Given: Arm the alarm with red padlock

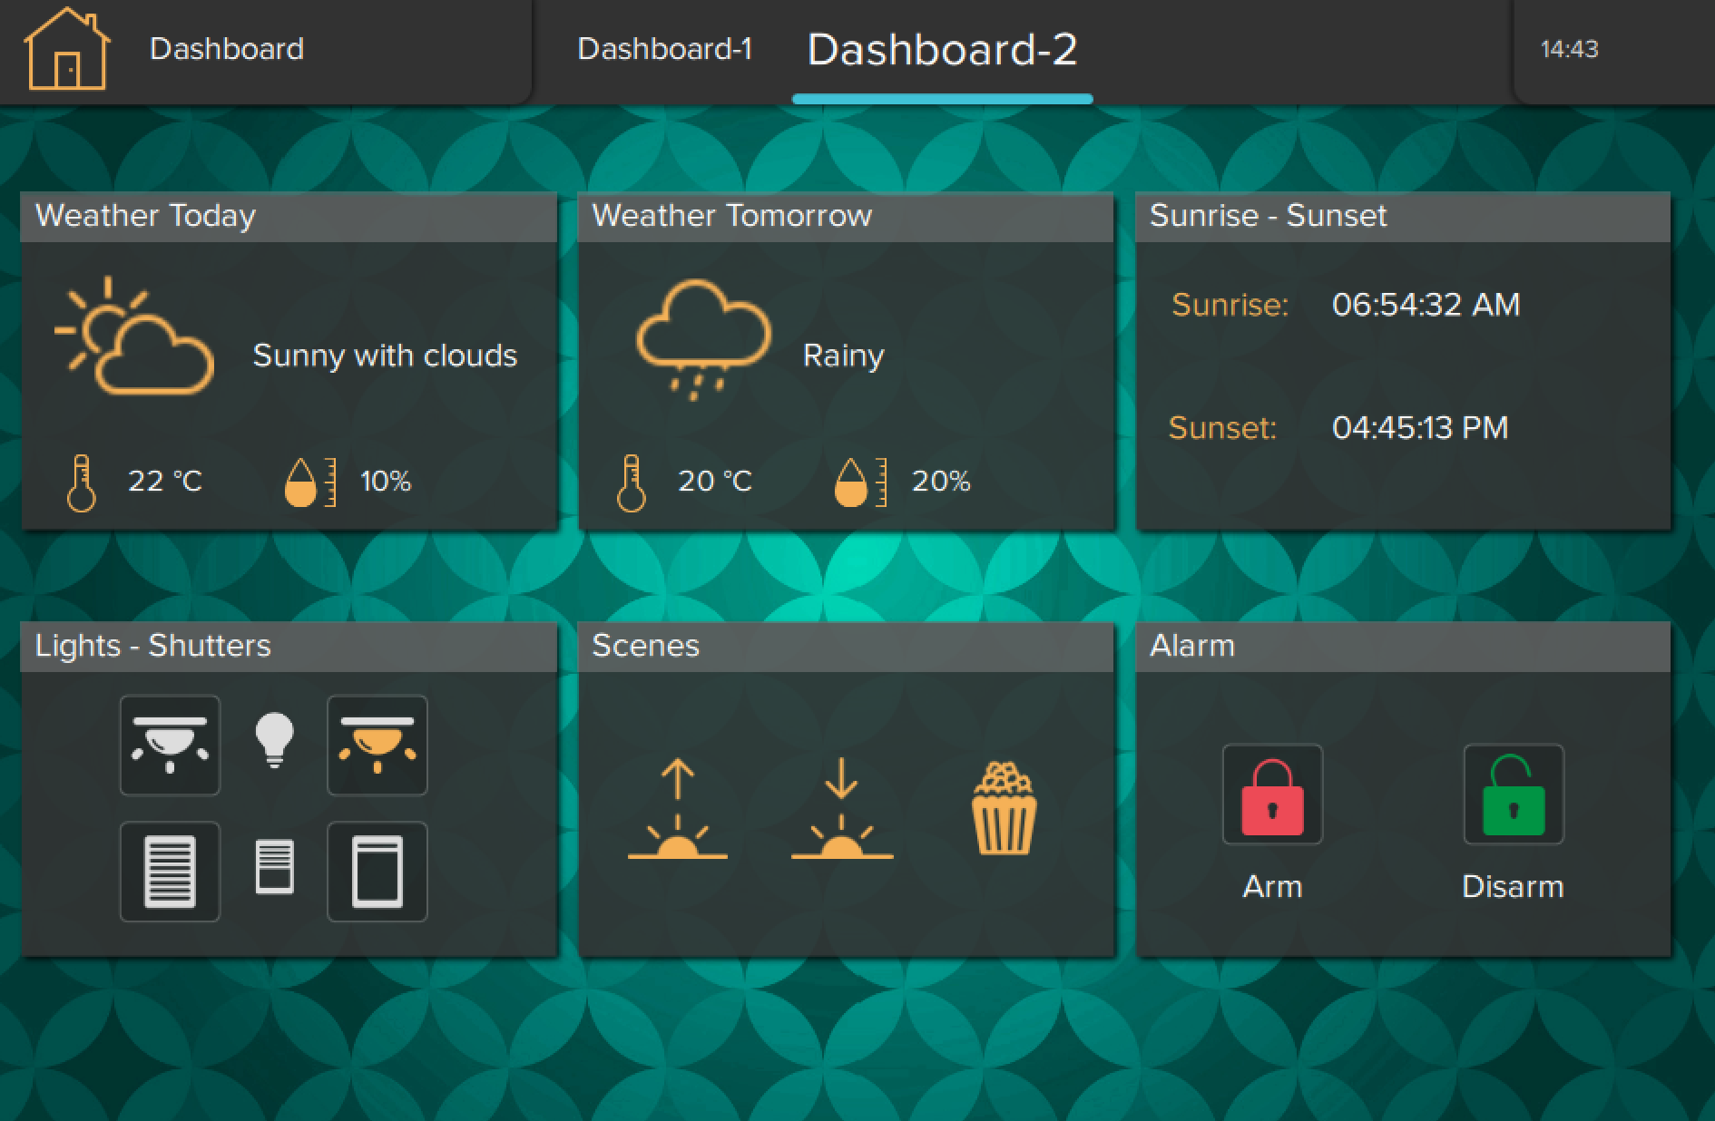Looking at the screenshot, I should 1272,795.
